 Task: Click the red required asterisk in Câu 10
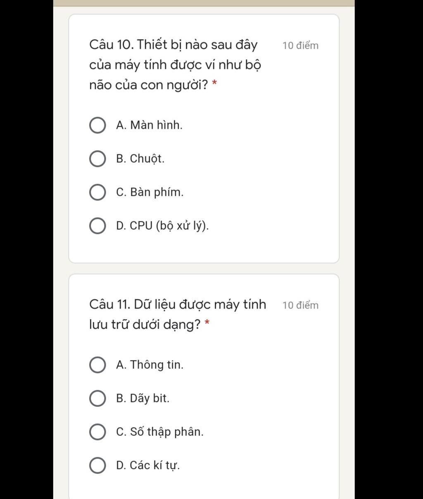point(214,83)
